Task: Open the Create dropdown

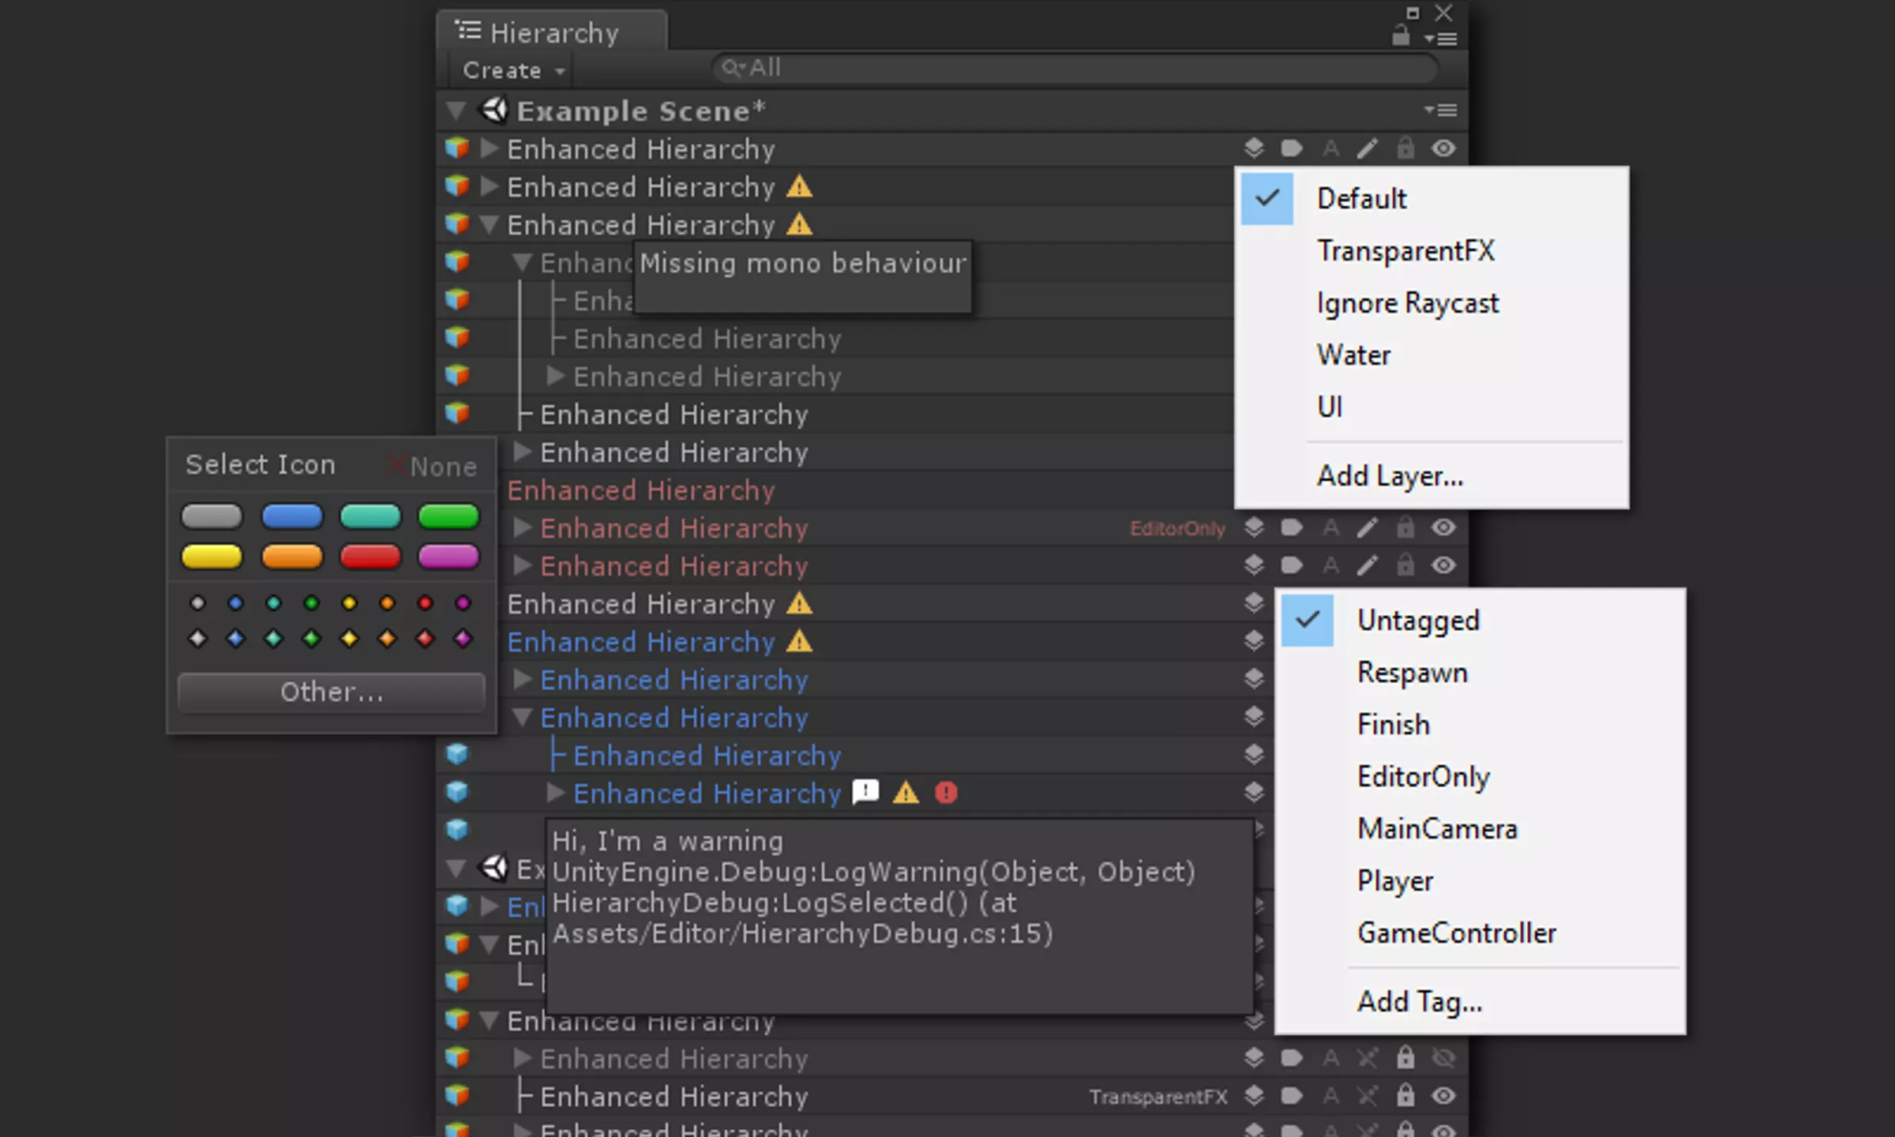Action: [x=513, y=70]
